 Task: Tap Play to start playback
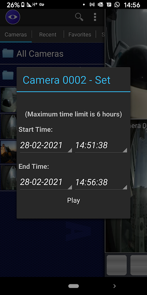click(73, 200)
